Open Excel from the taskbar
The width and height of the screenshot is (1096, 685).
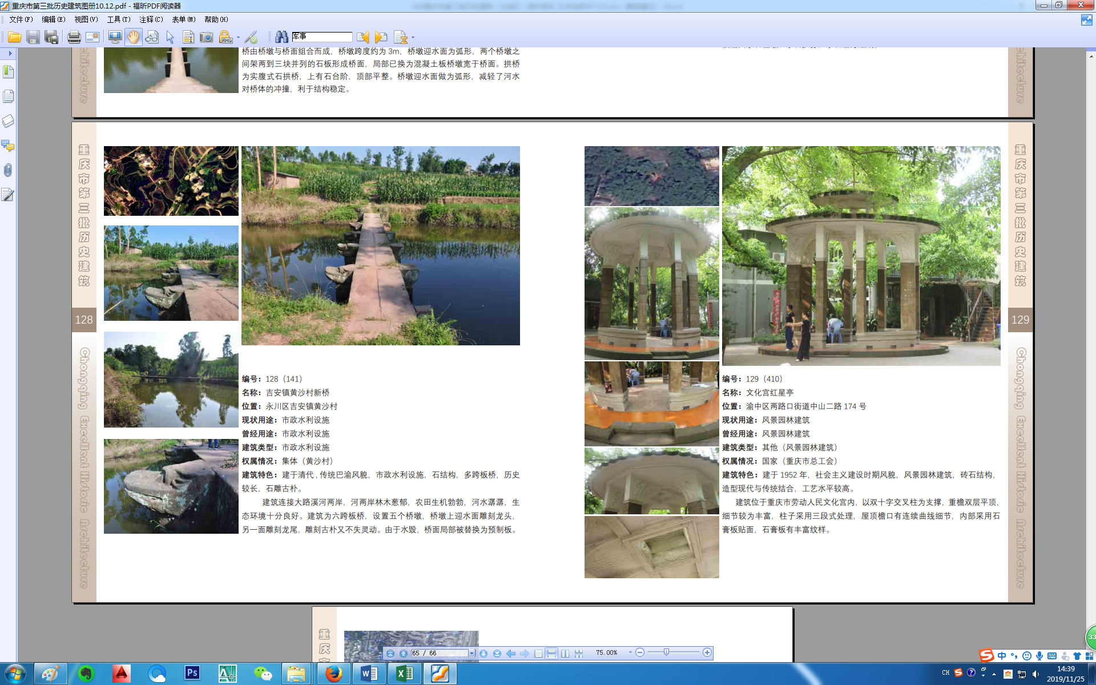405,674
